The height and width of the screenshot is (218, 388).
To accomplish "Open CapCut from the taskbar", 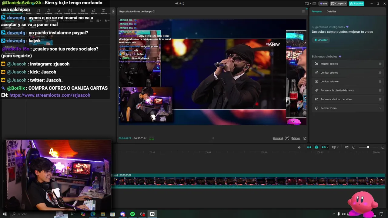I will click(x=152, y=214).
